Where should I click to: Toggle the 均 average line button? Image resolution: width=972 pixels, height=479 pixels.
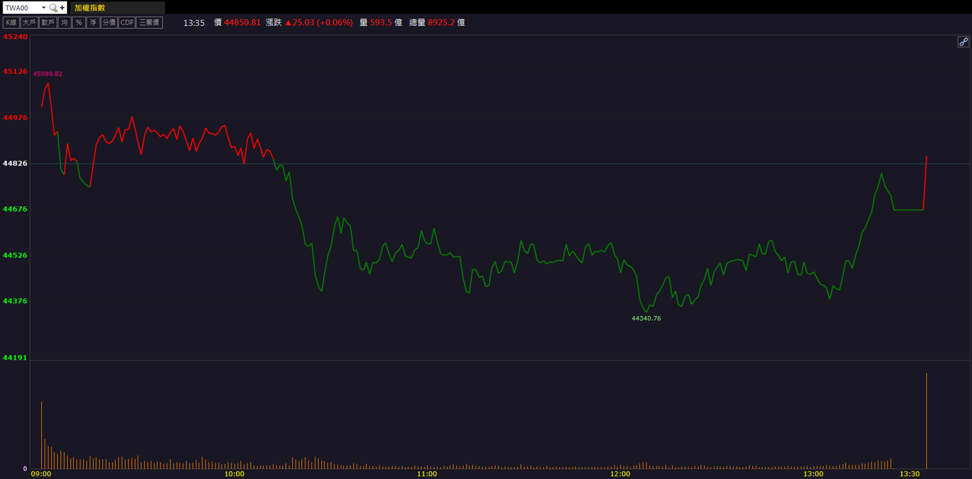[65, 23]
